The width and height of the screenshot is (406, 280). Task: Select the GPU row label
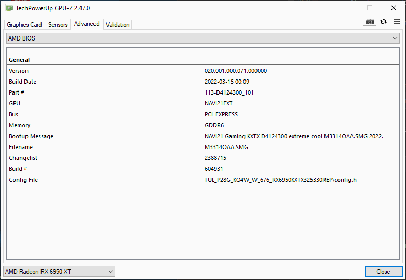[x=15, y=103]
